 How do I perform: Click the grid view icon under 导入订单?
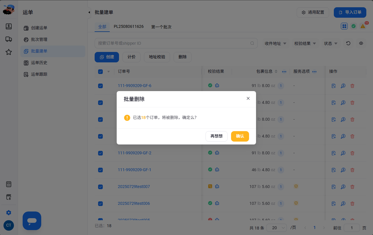click(x=344, y=26)
